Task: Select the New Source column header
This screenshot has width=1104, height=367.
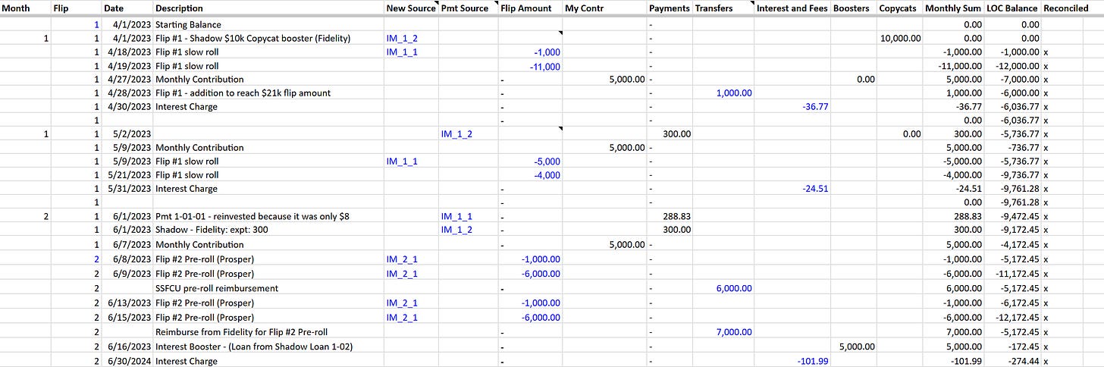Action: tap(411, 8)
